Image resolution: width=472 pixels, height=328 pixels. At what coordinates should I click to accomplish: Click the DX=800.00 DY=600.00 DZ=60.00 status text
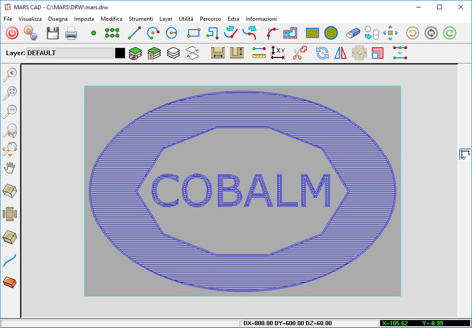(287, 323)
